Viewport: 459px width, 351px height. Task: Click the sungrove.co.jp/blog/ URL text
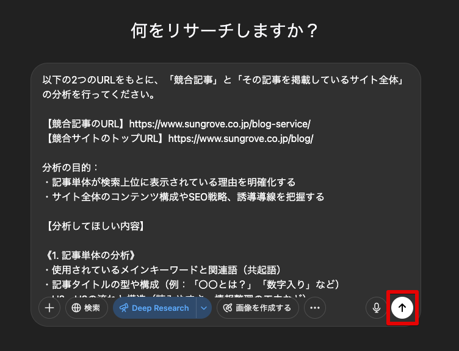point(241,138)
